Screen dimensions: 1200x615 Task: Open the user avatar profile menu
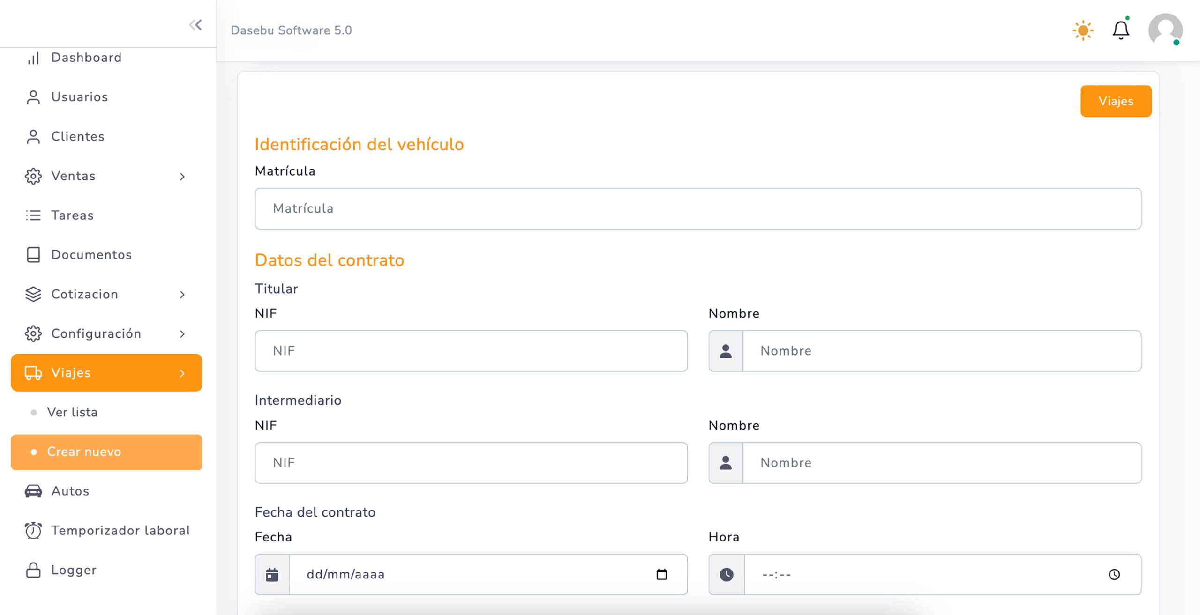(1165, 30)
